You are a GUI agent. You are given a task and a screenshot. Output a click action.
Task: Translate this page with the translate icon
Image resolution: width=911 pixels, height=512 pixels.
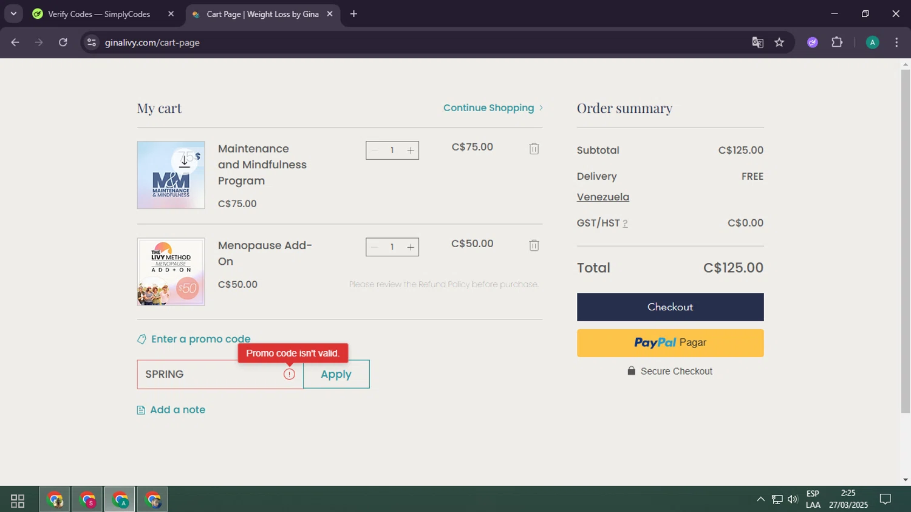click(x=757, y=43)
